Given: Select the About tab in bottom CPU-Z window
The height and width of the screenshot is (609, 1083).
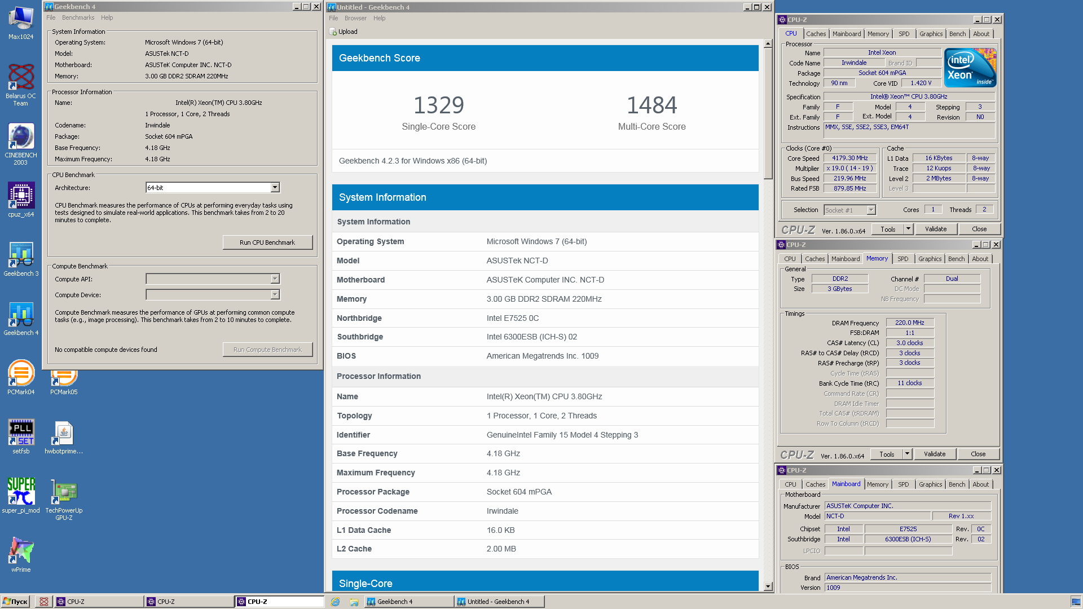Looking at the screenshot, I should click(980, 484).
